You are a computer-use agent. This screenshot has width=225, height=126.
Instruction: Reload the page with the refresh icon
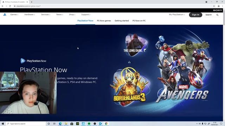click(10, 6)
